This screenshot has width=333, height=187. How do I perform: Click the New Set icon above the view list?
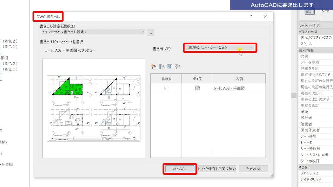(154, 67)
